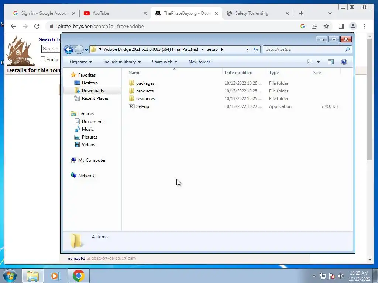The height and width of the screenshot is (283, 378).
Task: Open the Pictures library
Action: coord(89,137)
